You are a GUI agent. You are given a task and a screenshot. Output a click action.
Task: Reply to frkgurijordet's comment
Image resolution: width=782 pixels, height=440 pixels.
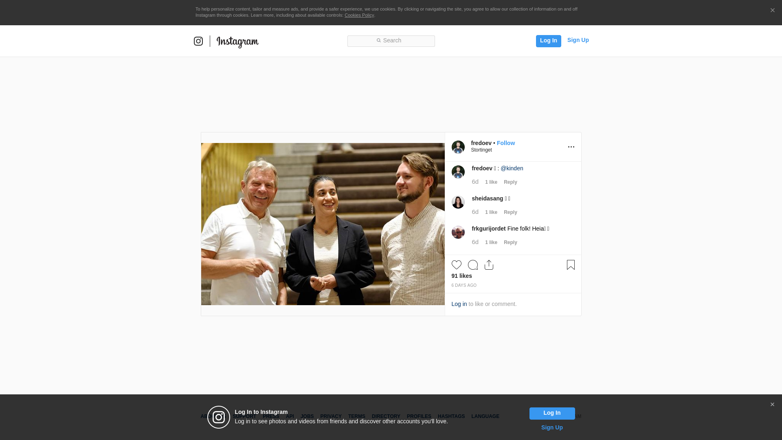(x=510, y=242)
